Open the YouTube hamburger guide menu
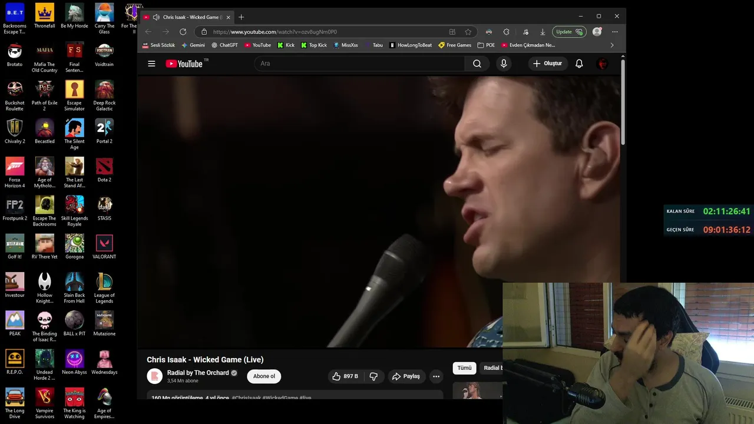 click(151, 64)
